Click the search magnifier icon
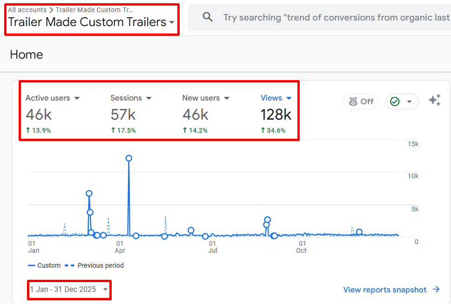The width and height of the screenshot is (451, 304). click(x=208, y=17)
